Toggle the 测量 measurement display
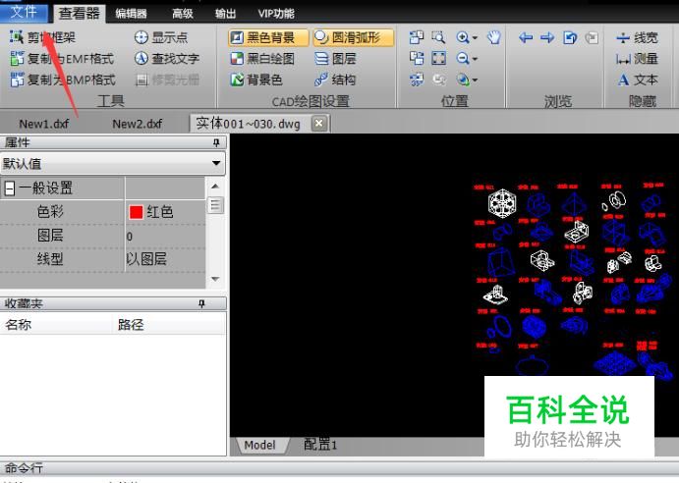 [637, 59]
